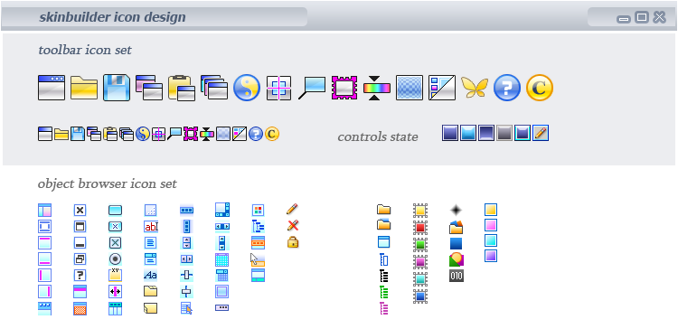Screen dimensions: 678x329
Task: Click the large yin-yang toolbar icon
Action: [247, 88]
